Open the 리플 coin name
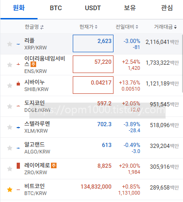This screenshot has width=183, height=202. pyautogui.click(x=29, y=41)
